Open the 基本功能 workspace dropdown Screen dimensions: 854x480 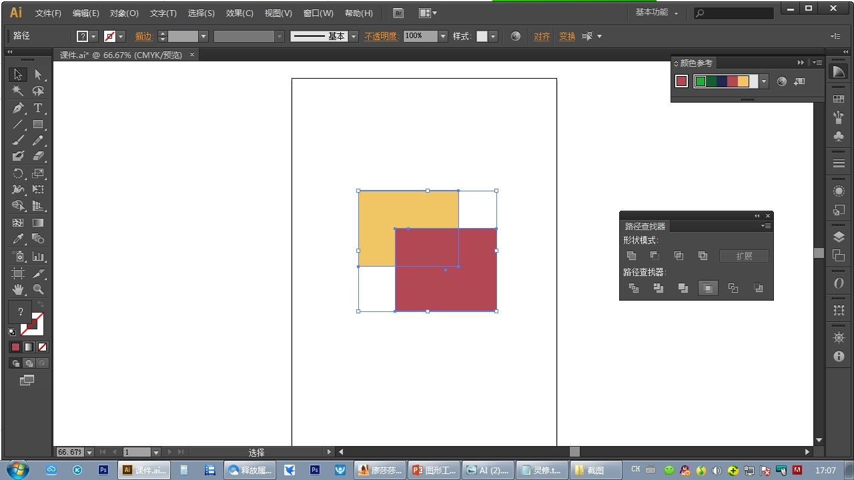click(x=657, y=13)
